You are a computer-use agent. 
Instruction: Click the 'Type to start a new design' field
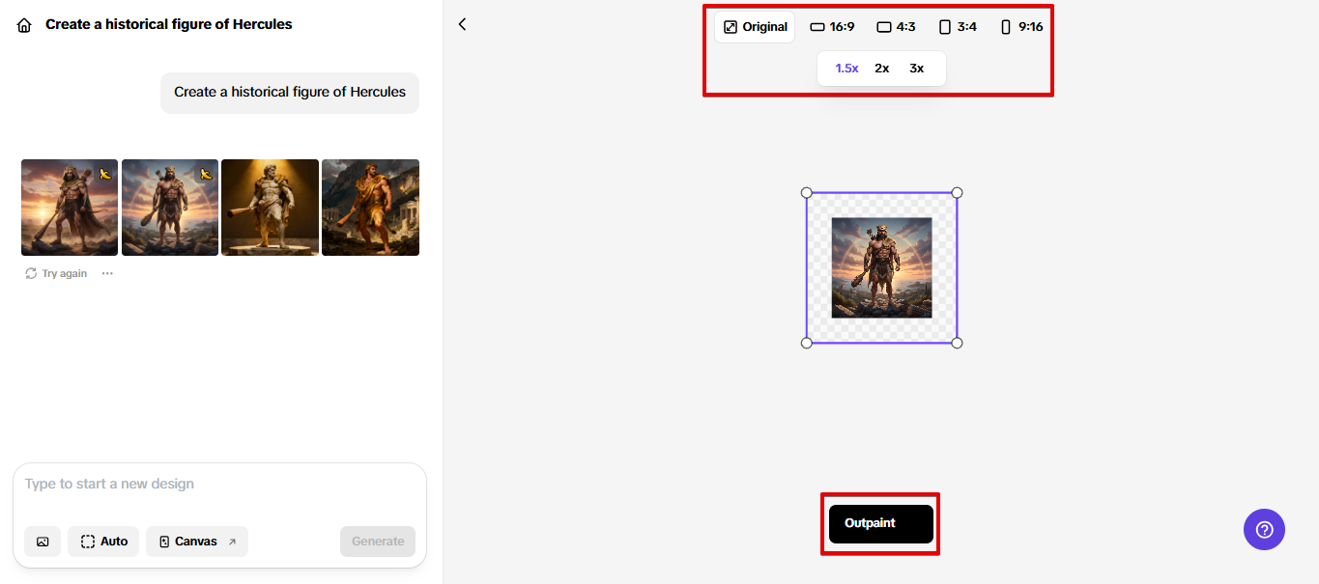[219, 484]
